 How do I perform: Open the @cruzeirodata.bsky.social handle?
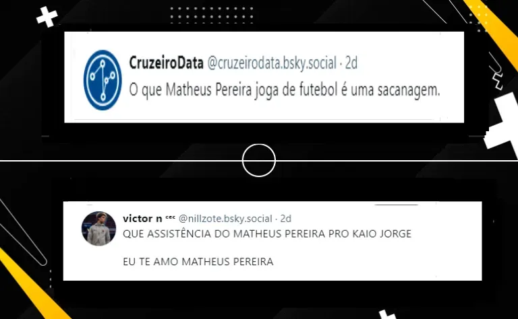(272, 63)
